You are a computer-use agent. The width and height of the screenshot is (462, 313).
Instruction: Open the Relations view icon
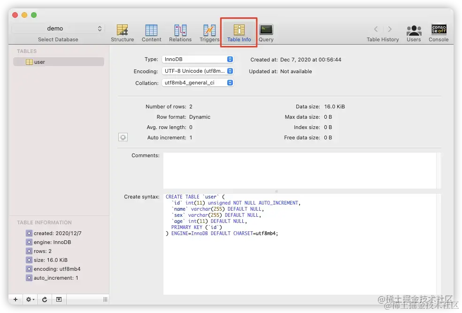(180, 30)
